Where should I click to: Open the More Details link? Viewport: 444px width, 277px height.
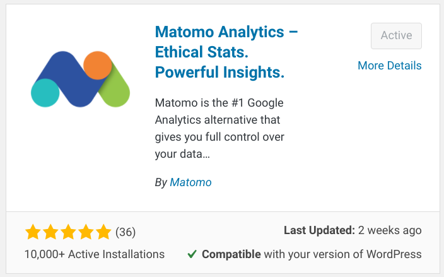click(x=390, y=66)
